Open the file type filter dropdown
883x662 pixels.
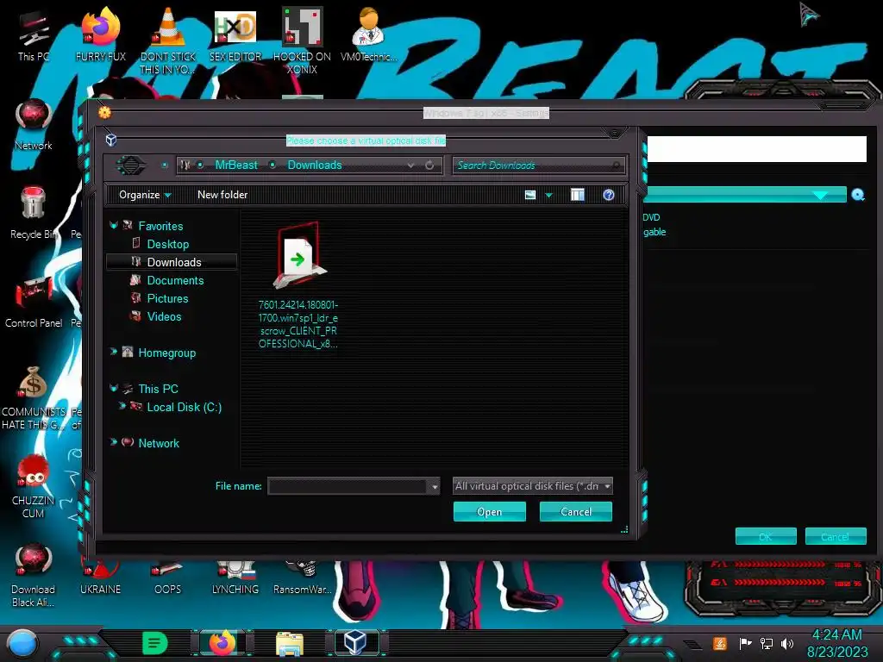pos(533,486)
